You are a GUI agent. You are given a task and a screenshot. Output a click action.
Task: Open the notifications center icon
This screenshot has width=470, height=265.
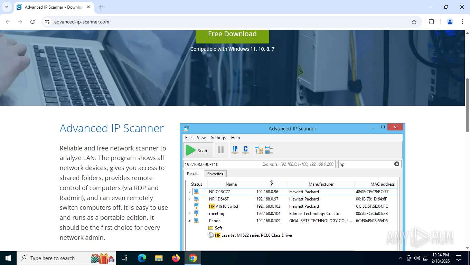pyautogui.click(x=459, y=258)
